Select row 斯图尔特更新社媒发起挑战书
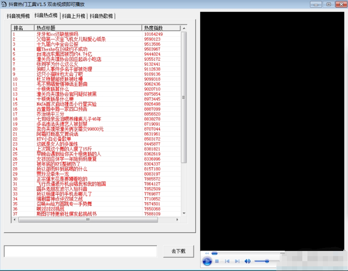Image resolution: width=348 pixels, height=271 pixels. 96,214
